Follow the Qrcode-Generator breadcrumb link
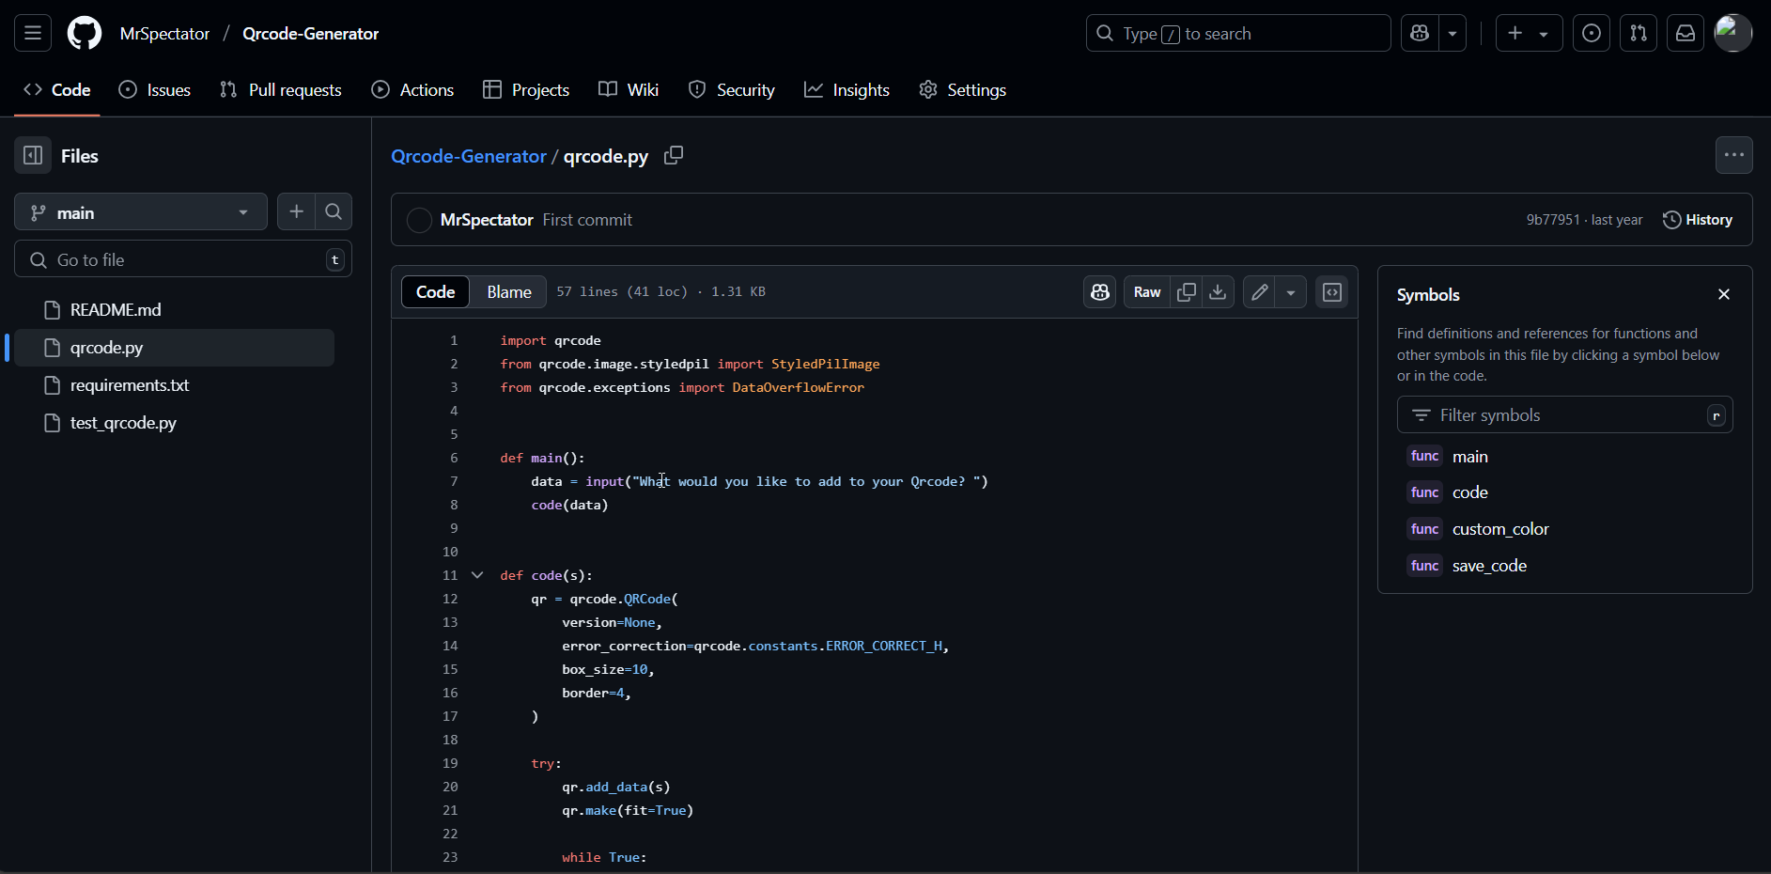Image resolution: width=1771 pixels, height=874 pixels. point(469,156)
